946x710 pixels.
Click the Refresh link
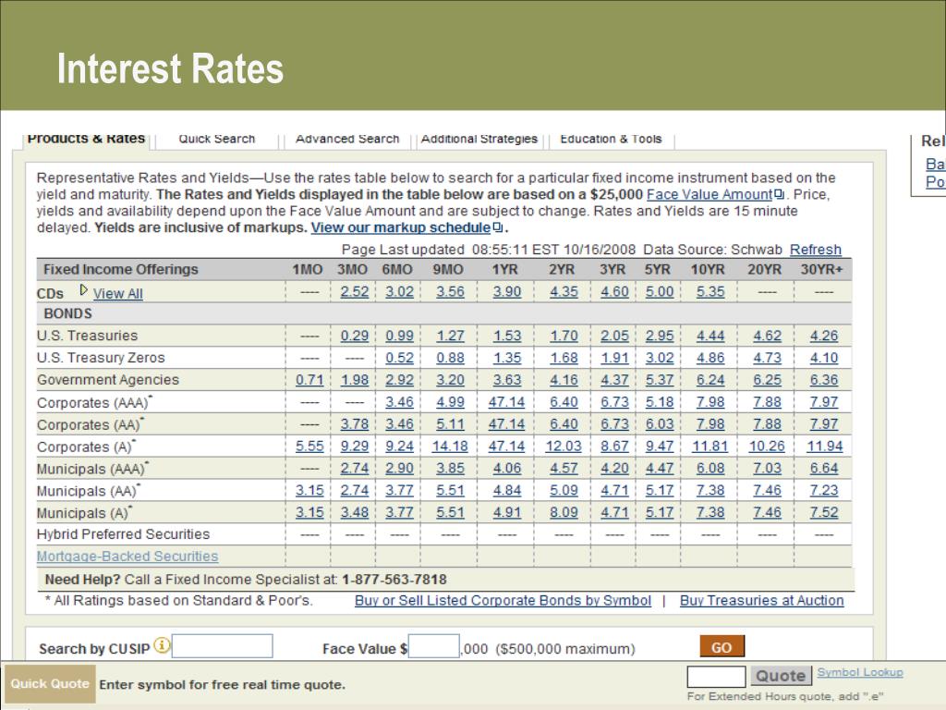(816, 250)
